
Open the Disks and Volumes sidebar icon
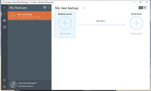5,20
